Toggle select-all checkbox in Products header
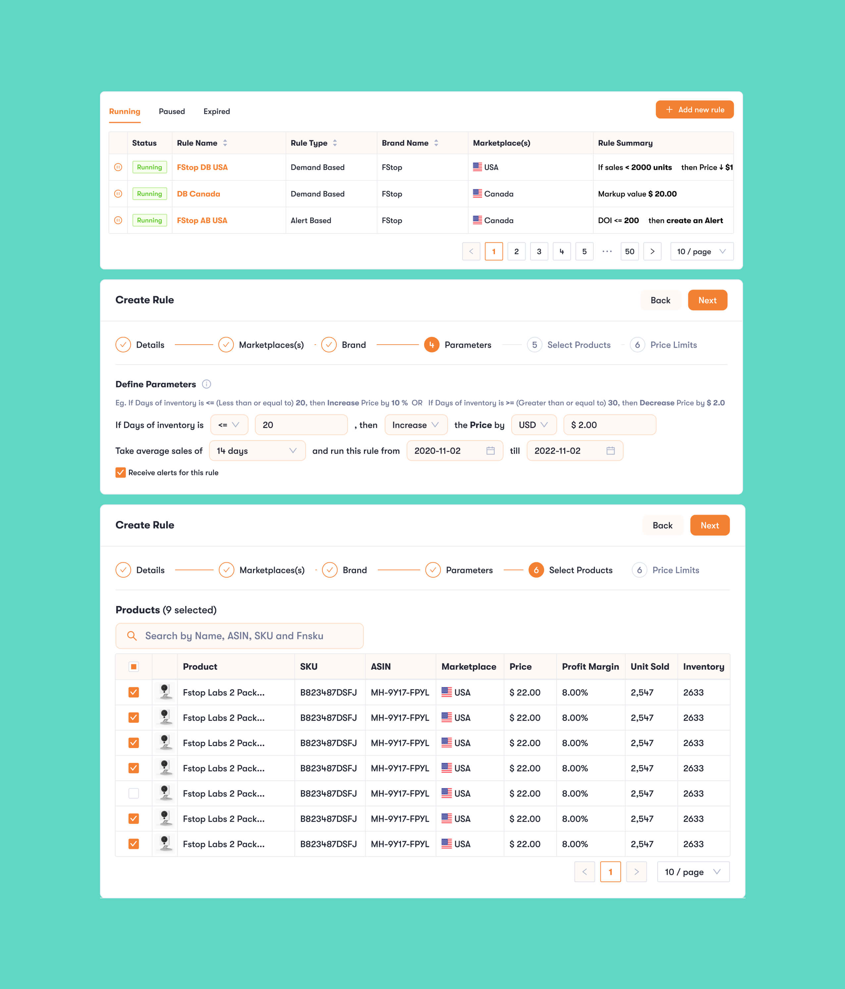The image size is (845, 989). (x=134, y=667)
